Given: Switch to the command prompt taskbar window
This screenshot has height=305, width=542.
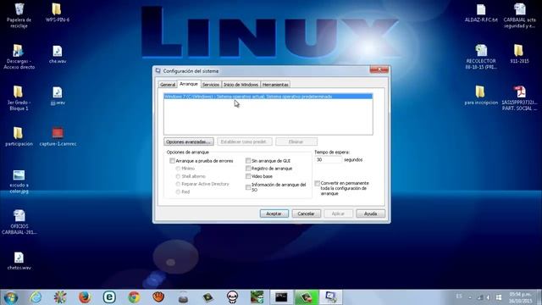Looking at the screenshot, I should 281,297.
